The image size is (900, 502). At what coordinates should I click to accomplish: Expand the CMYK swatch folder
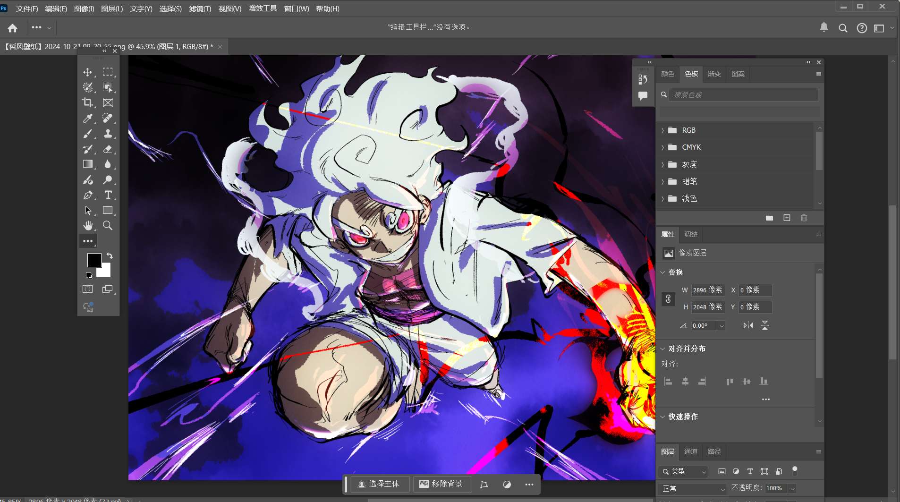click(x=662, y=147)
